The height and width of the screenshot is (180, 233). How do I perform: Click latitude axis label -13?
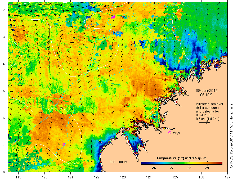pos(3,37)
